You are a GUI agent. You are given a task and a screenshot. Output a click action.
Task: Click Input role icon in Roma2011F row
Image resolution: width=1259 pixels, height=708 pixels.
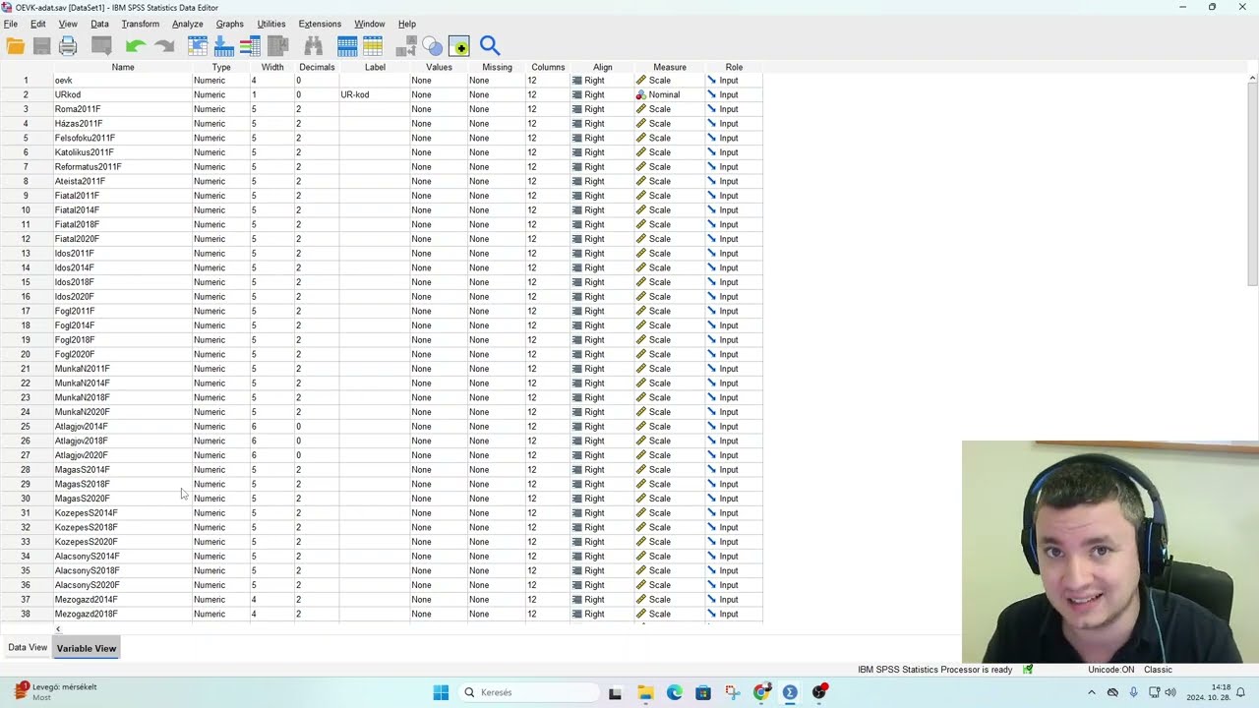pos(712,109)
